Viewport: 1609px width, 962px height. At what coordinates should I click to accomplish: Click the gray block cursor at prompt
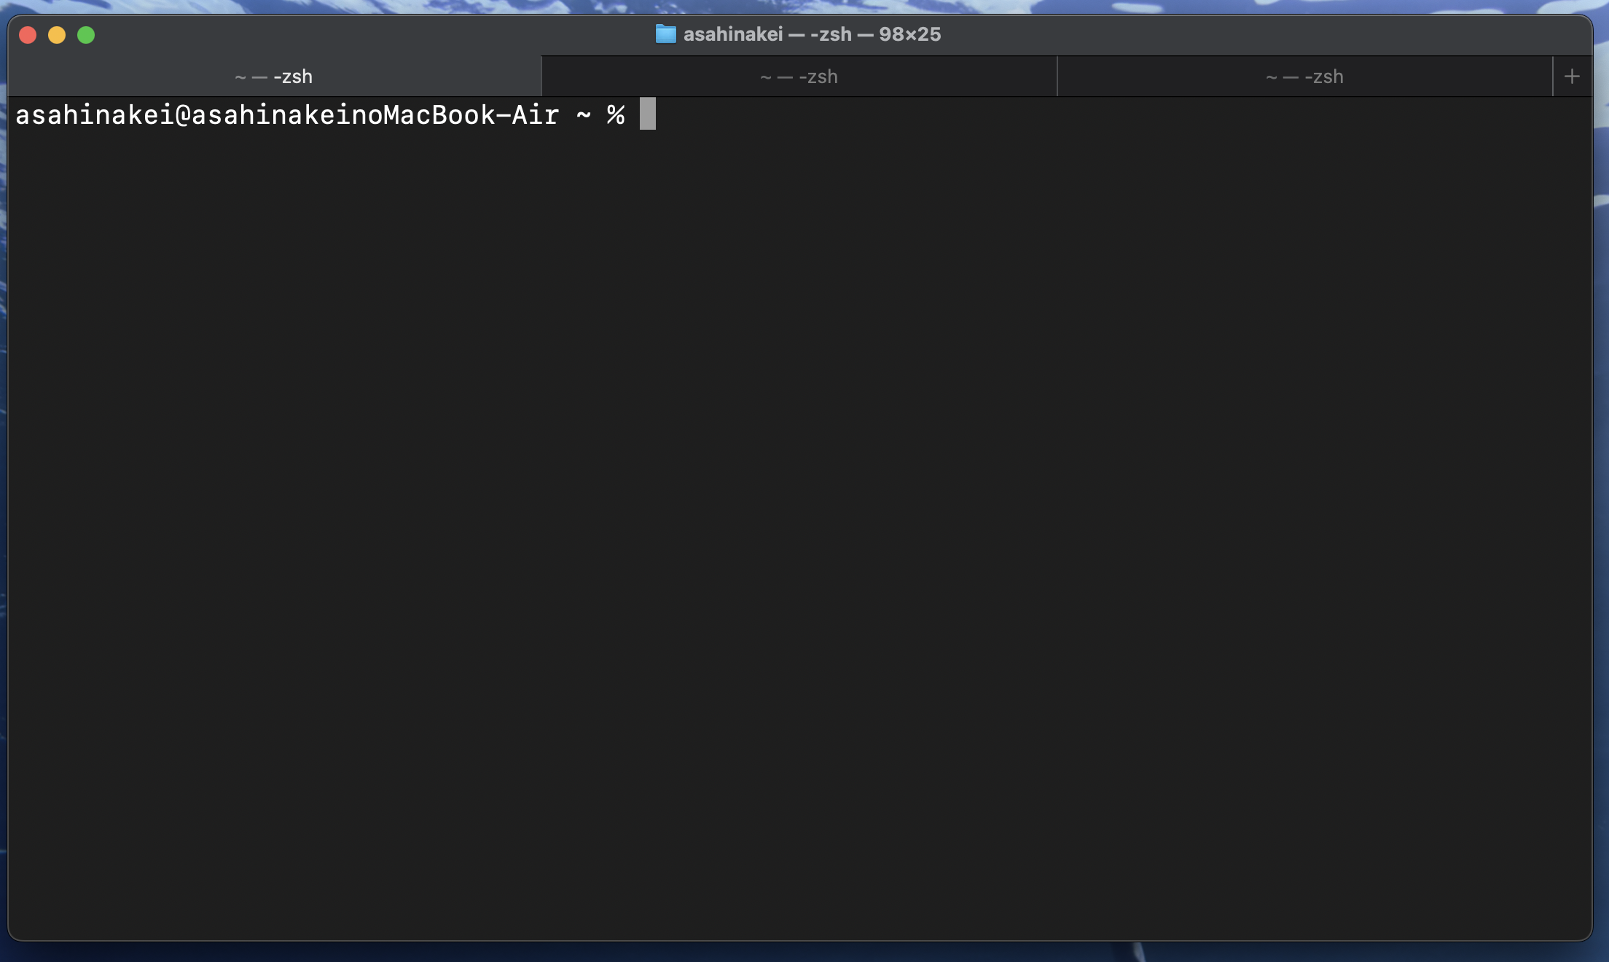pyautogui.click(x=647, y=114)
